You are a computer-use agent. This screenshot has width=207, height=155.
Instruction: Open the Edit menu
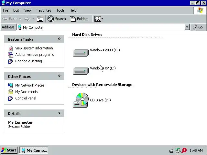[x=16, y=10]
